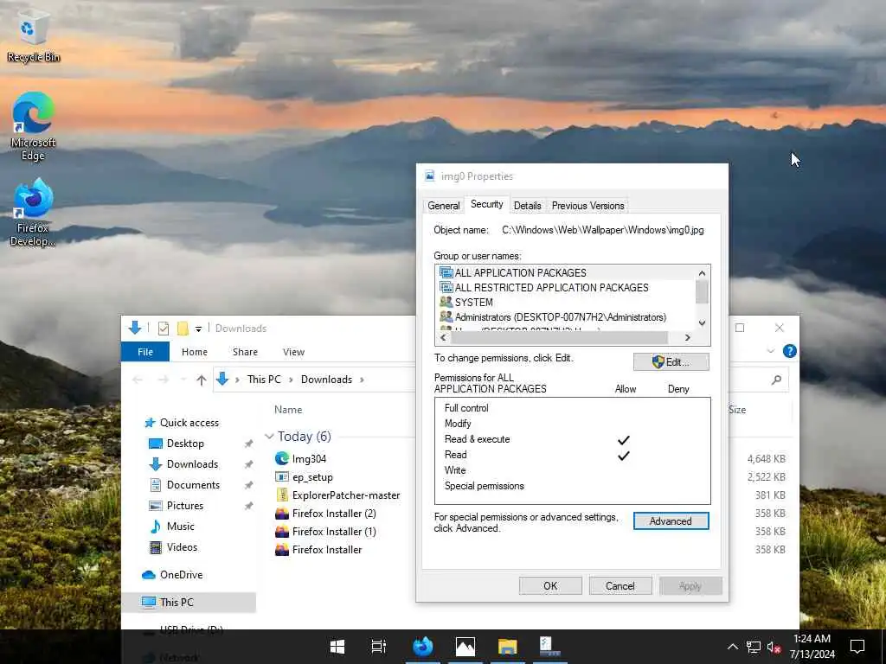Open the Photos app taskbar icon
Viewport: 886px width, 664px height.
click(x=465, y=647)
